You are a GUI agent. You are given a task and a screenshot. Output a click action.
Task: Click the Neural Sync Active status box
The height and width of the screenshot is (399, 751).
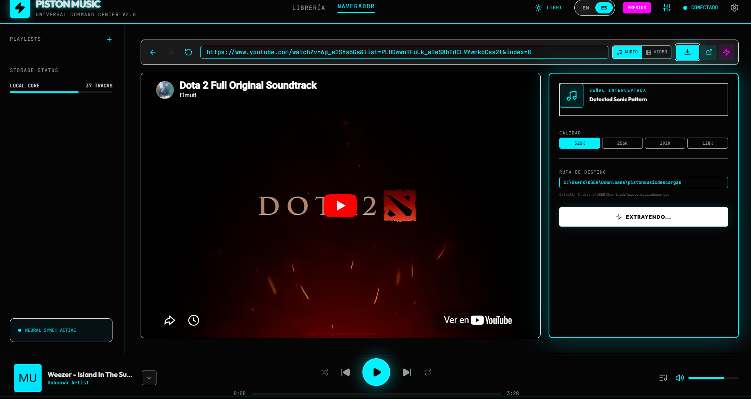61,330
